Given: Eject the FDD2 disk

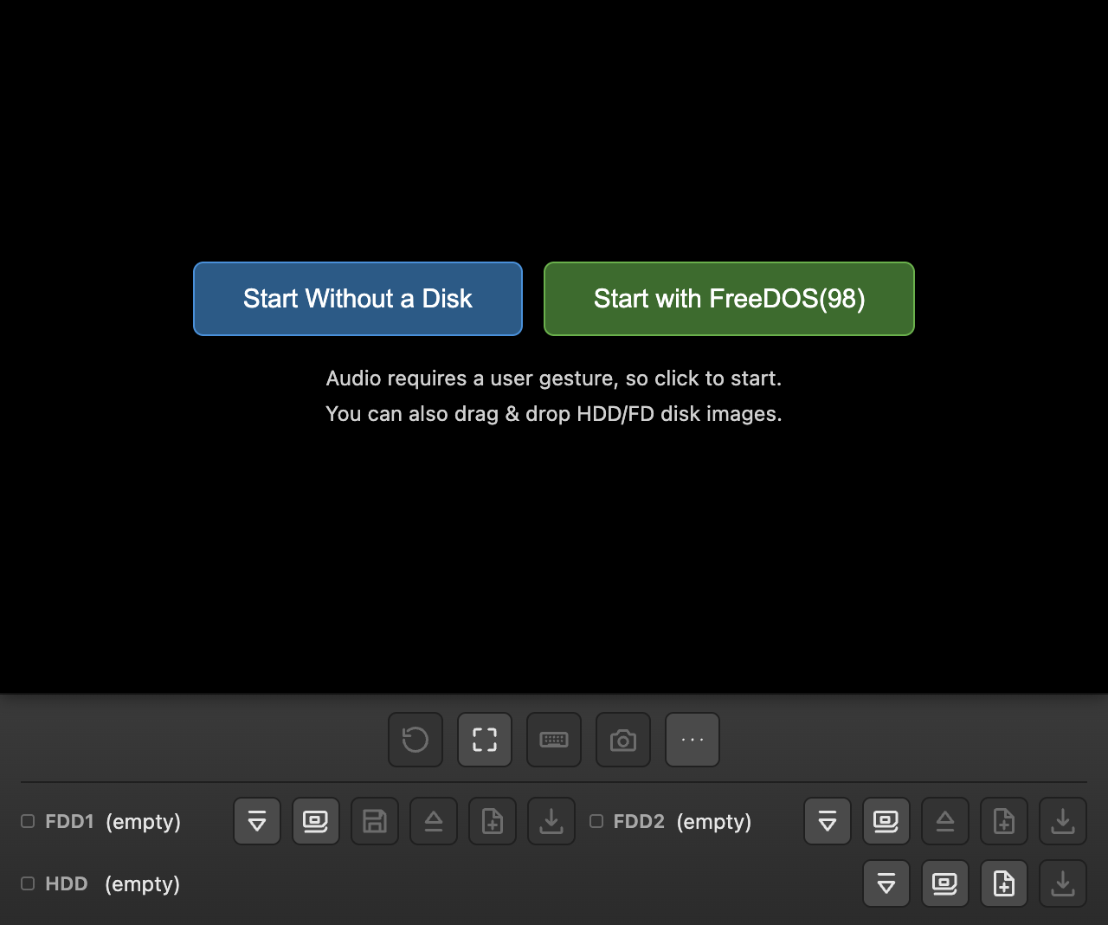Looking at the screenshot, I should (x=945, y=821).
